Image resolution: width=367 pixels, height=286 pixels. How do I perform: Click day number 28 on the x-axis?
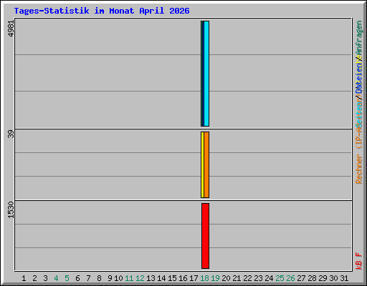(312, 278)
